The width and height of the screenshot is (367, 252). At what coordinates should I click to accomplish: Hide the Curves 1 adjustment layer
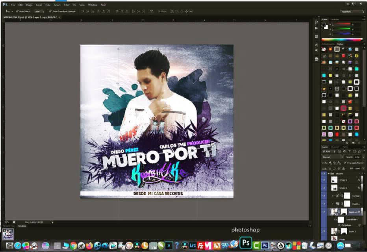tap(324, 196)
